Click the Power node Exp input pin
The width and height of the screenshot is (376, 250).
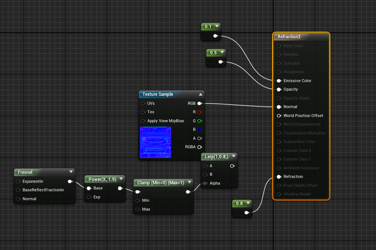click(89, 197)
